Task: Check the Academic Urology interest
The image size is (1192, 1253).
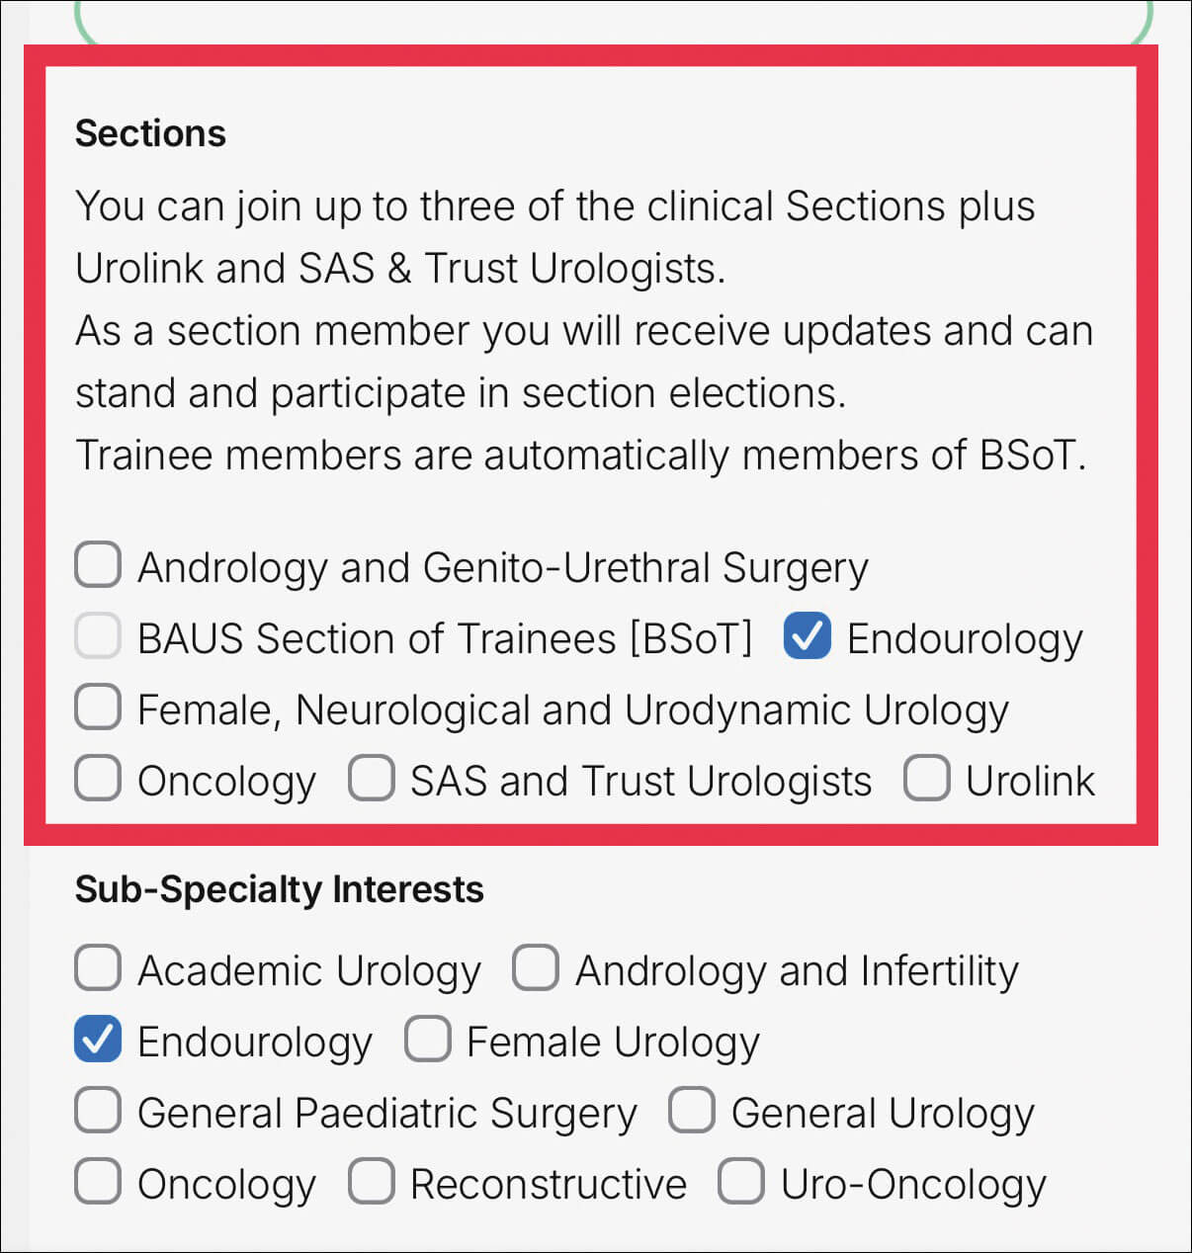Action: coord(99,968)
